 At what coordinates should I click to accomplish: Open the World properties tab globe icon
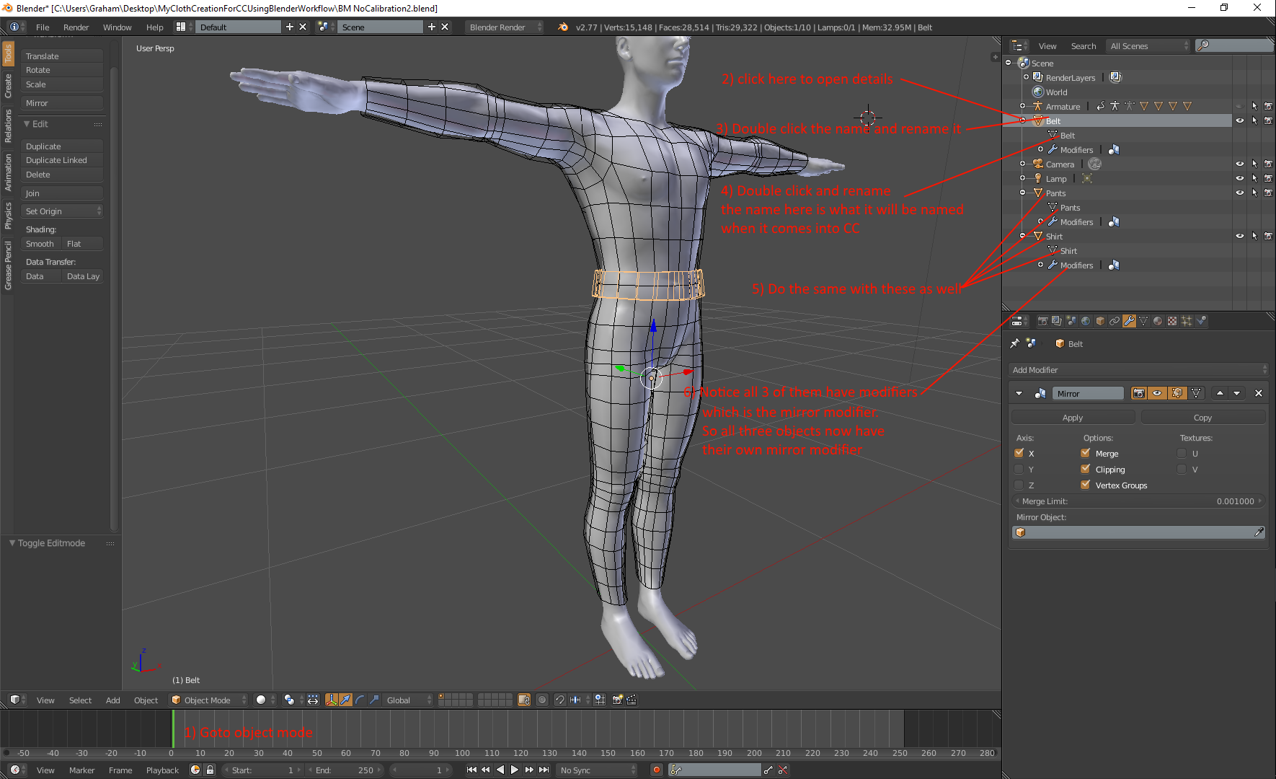point(1086,321)
